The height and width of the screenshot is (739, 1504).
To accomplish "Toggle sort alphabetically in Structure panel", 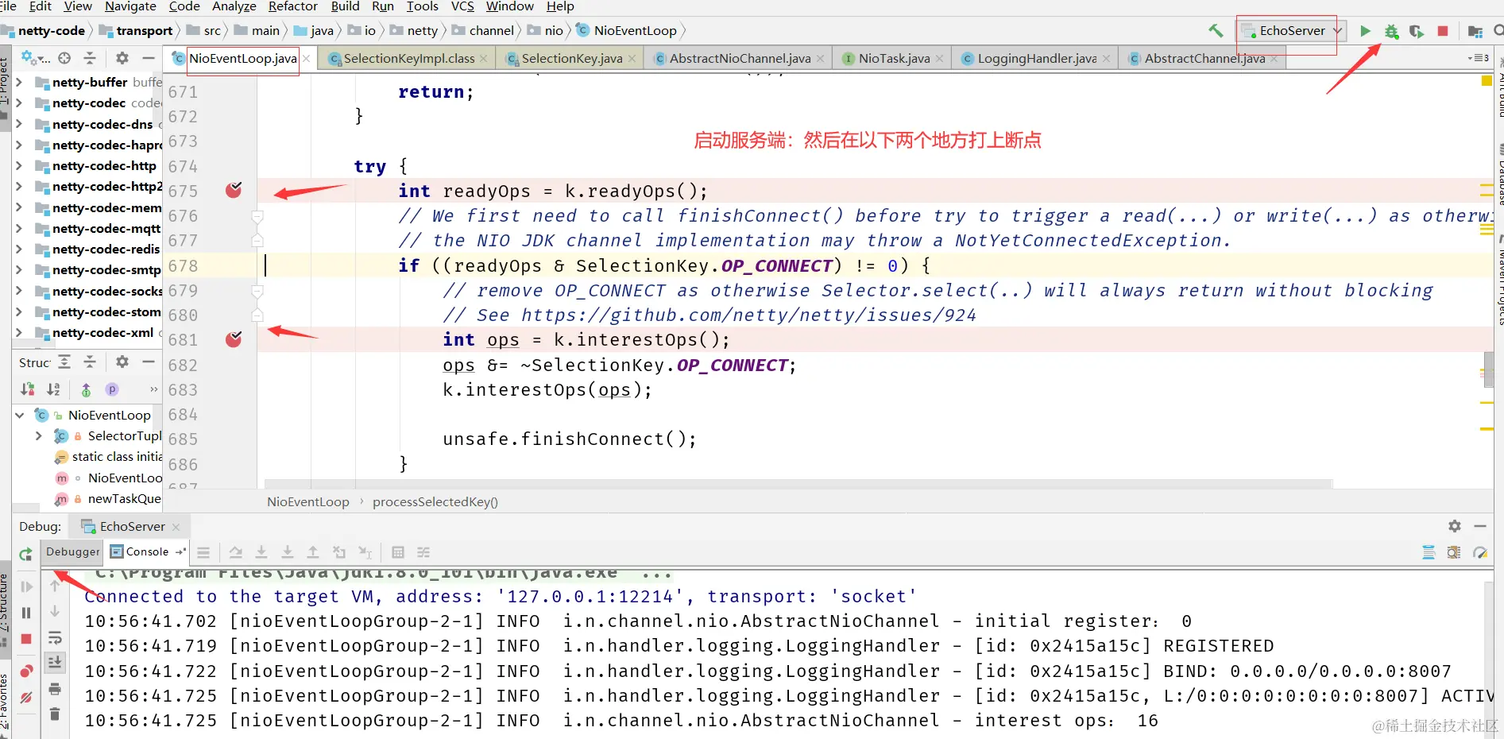I will (x=53, y=389).
